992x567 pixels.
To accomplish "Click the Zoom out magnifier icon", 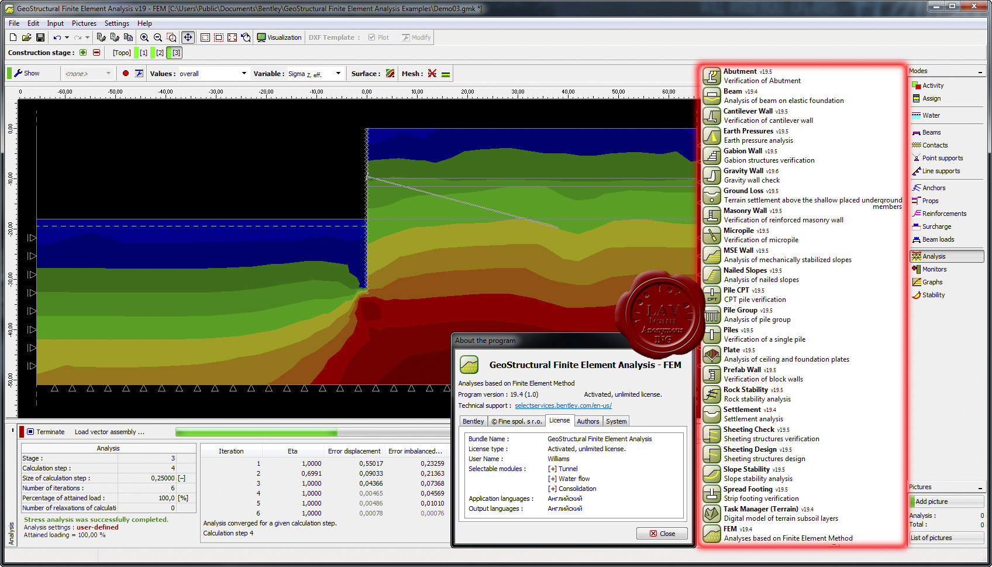I will [x=158, y=37].
